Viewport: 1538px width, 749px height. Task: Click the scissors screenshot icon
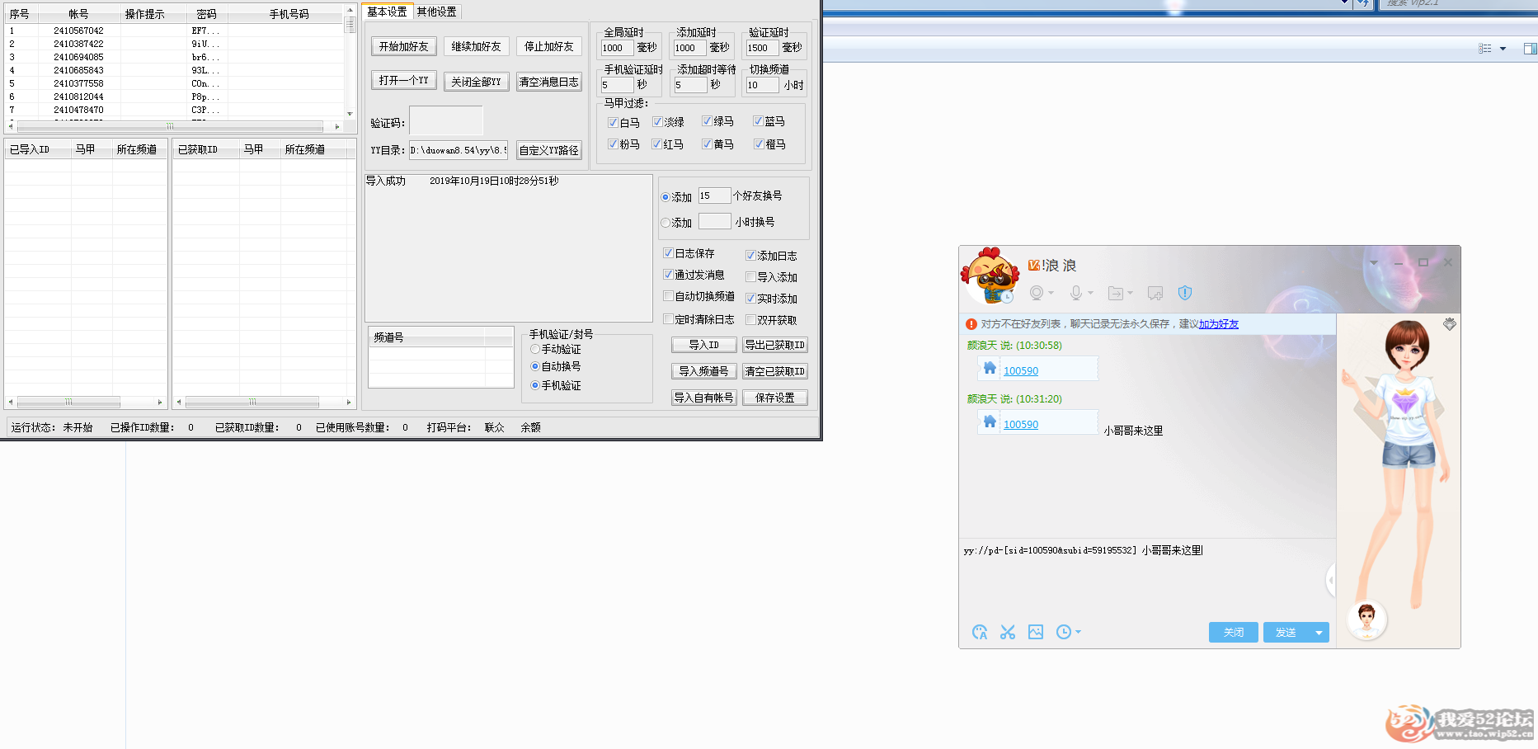[1008, 632]
